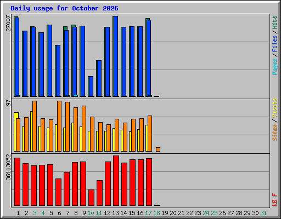Click the red KB bar for day 6
Screen dimensions: 281x219
[x=58, y=192]
